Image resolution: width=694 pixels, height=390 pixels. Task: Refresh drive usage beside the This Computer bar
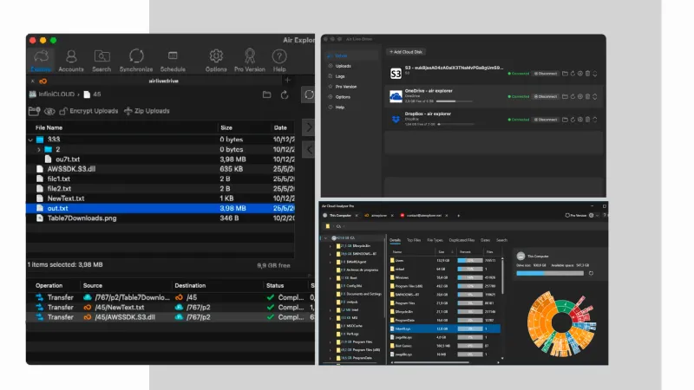click(591, 273)
